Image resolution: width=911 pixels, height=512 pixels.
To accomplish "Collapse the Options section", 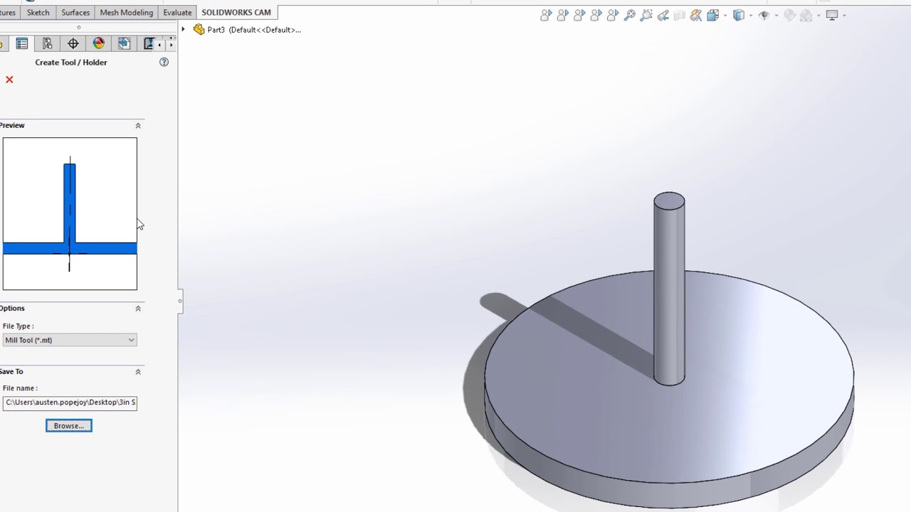I will (x=138, y=309).
